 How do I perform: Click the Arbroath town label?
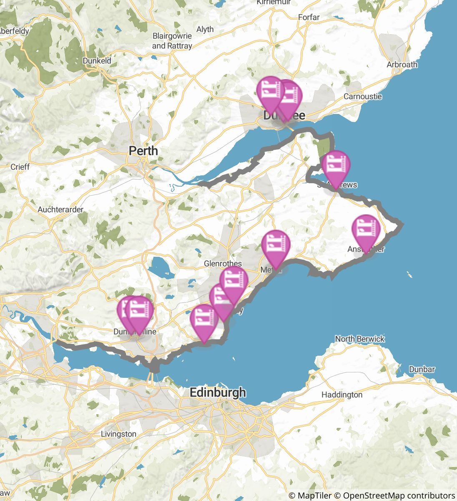[x=402, y=64]
